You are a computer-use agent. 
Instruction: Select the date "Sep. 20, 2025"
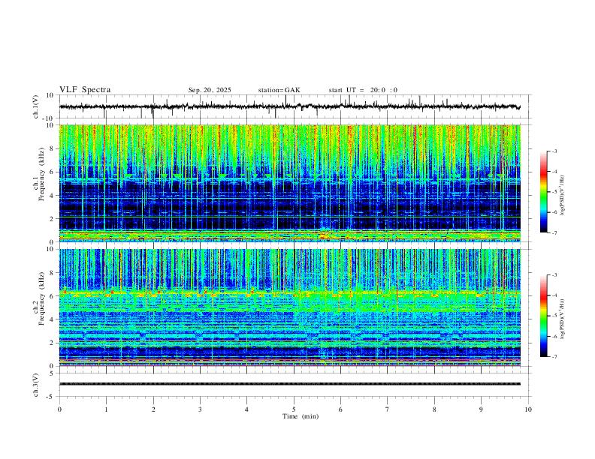210,90
